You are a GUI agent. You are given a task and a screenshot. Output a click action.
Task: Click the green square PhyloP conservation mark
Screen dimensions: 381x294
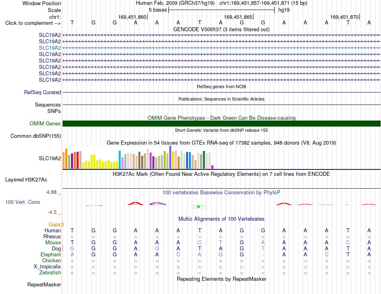coord(199,207)
